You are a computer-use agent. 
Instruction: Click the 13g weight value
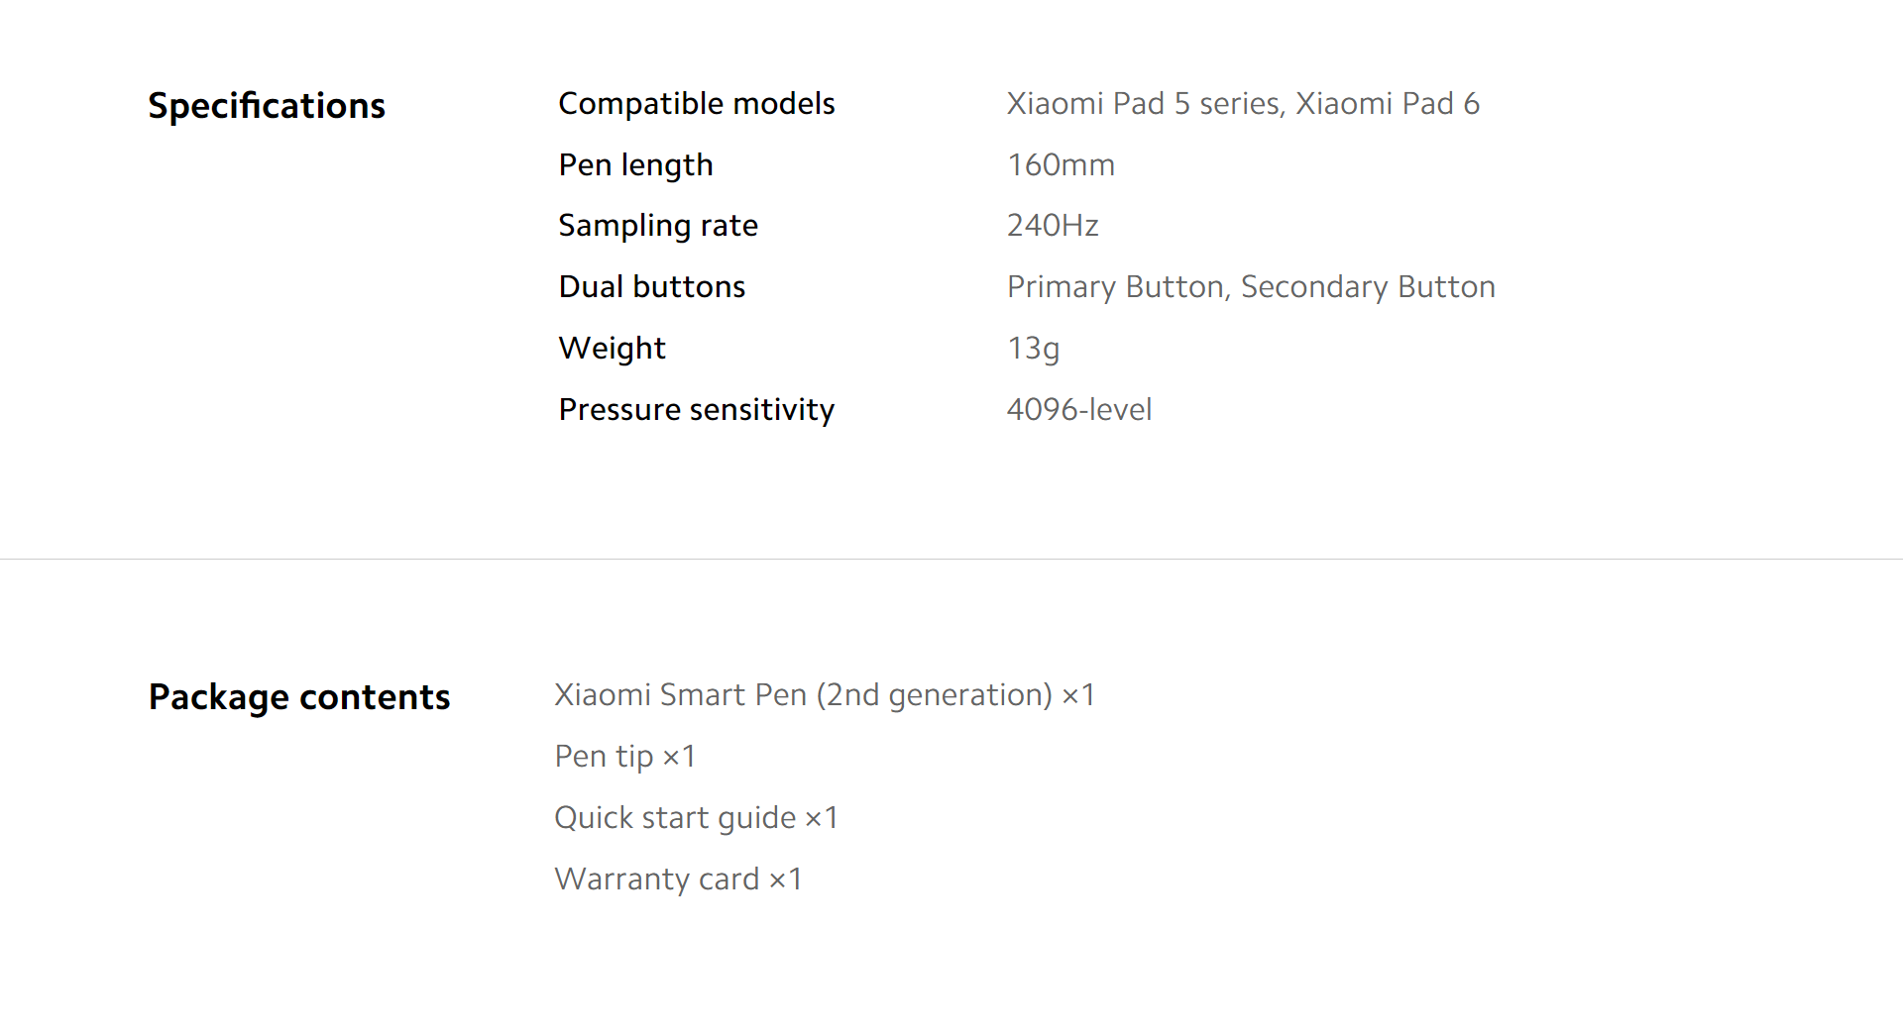tap(1034, 349)
